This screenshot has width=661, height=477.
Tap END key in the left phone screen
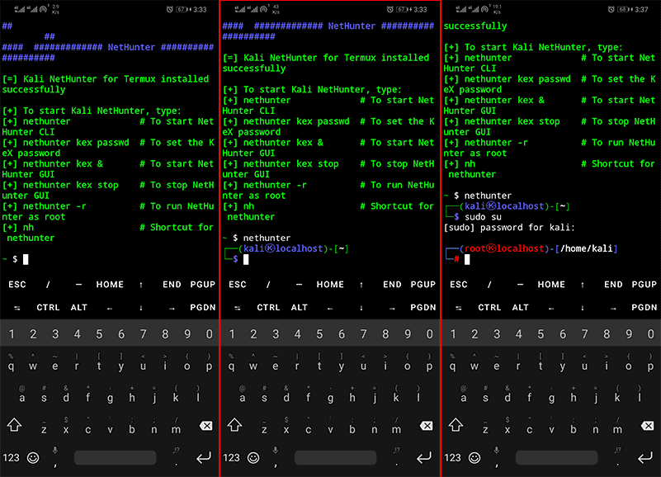pyautogui.click(x=172, y=285)
